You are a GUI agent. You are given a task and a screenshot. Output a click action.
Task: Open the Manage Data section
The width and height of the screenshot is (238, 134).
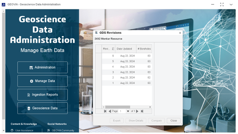43,81
